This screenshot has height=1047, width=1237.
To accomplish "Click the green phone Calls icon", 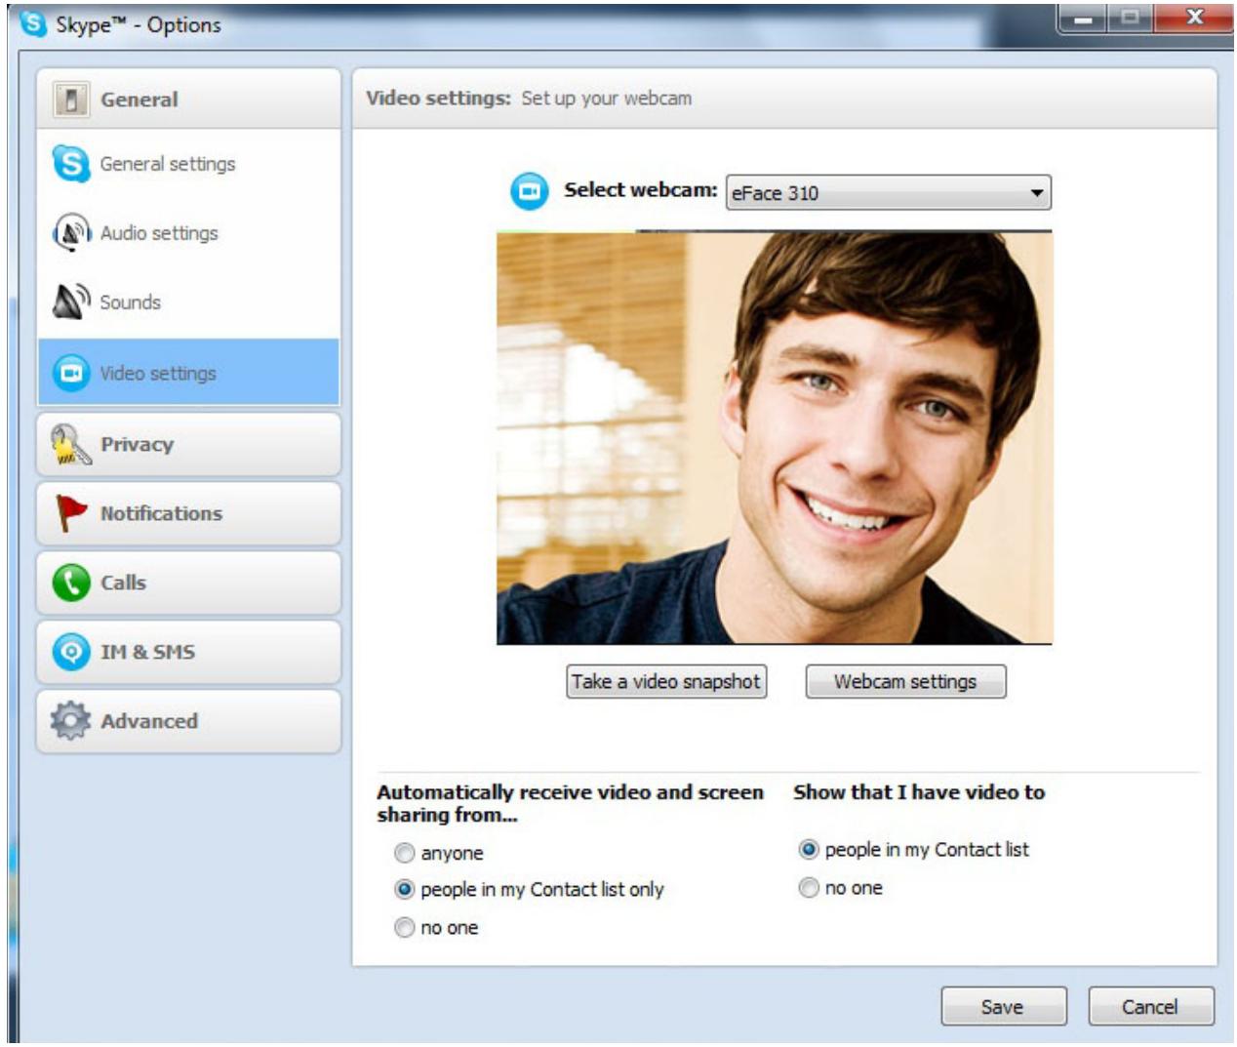I will (x=71, y=583).
